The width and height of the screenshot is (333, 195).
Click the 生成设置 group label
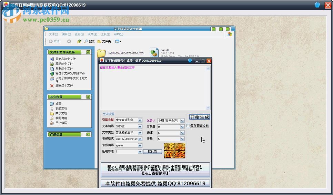click(x=108, y=114)
